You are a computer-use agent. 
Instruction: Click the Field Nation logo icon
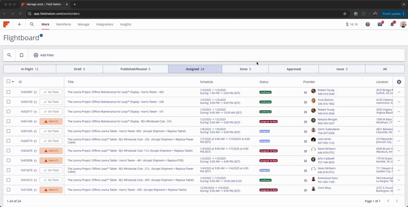[6, 24]
